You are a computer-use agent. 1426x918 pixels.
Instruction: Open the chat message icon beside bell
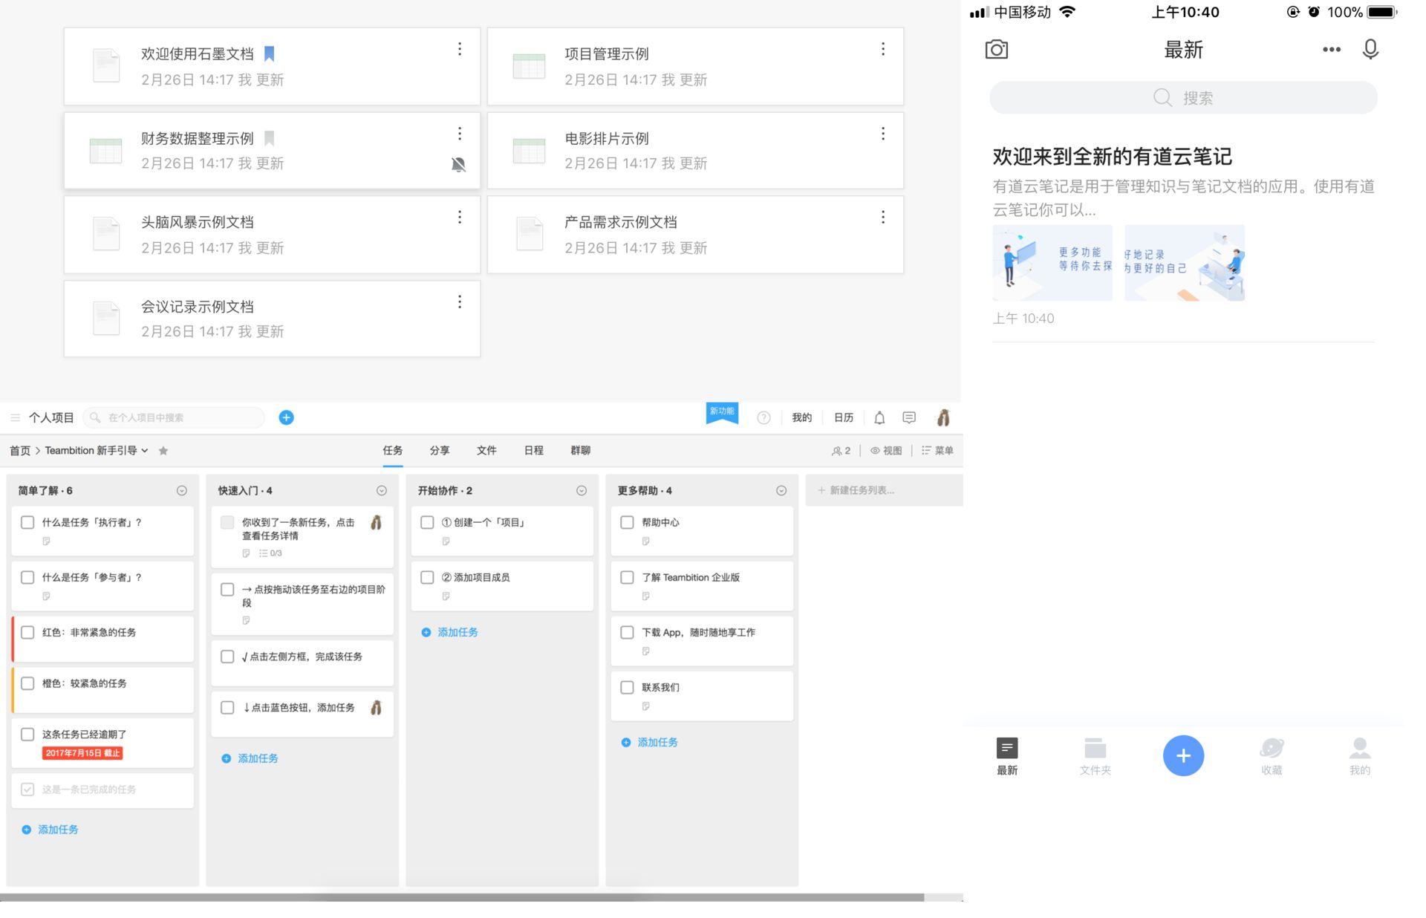[x=909, y=417]
